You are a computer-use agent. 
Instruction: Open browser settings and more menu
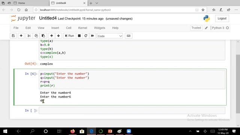tap(236, 10)
